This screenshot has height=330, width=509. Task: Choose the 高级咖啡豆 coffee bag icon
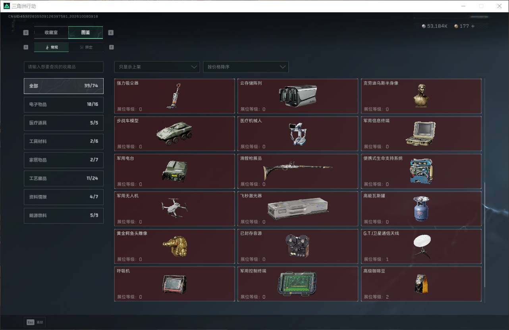click(x=421, y=284)
